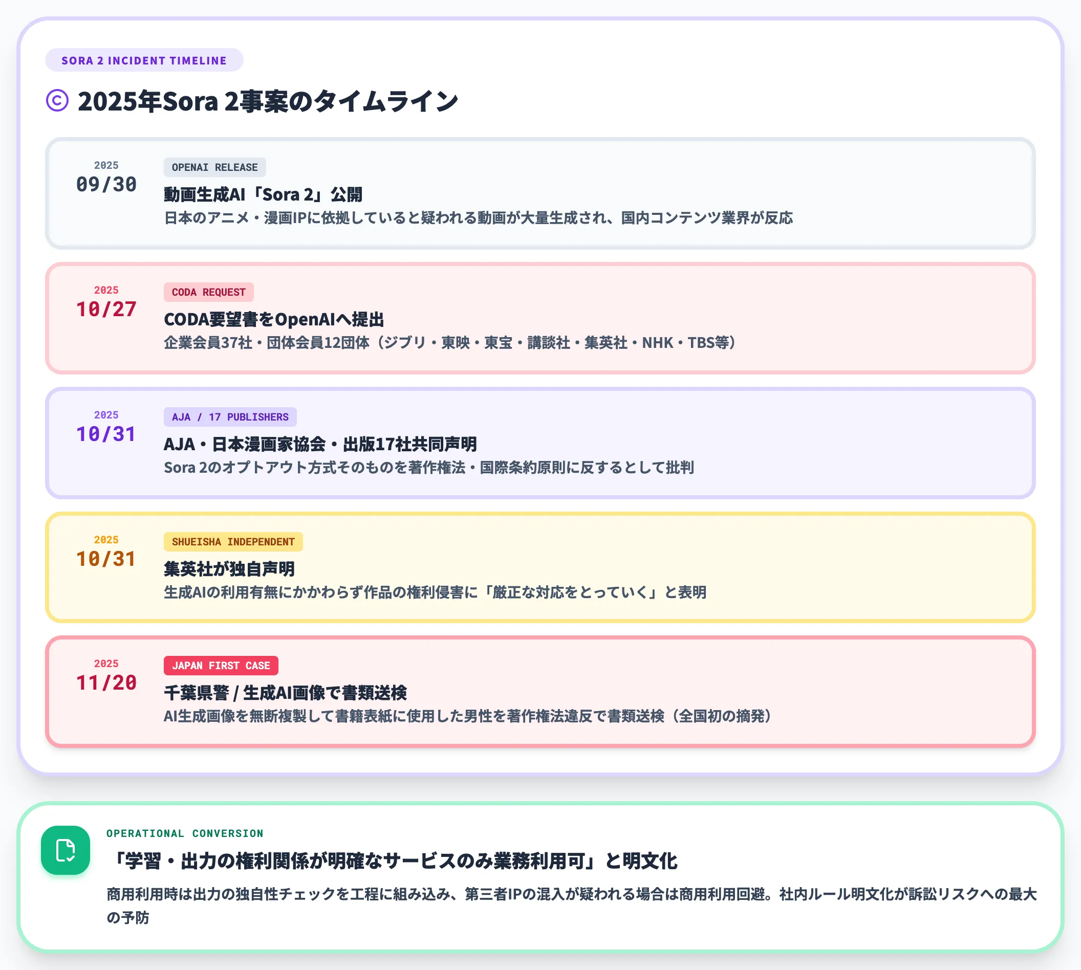Click the description starting 日本のアニメ・漫画IPに依拠
The width and height of the screenshot is (1081, 970).
tap(479, 218)
